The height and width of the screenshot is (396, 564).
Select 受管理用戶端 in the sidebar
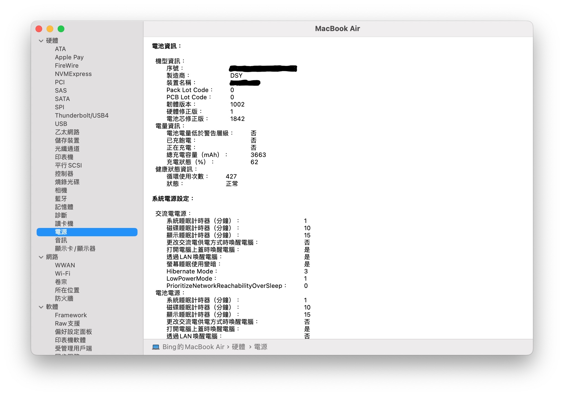click(x=73, y=349)
